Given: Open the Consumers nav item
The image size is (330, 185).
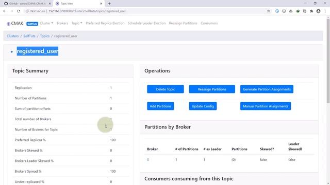Looking at the screenshot, I should (209, 23).
